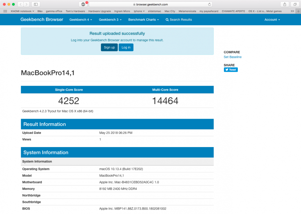Click the Set Baseline link
Image resolution: width=301 pixels, height=214 pixels.
point(232,57)
